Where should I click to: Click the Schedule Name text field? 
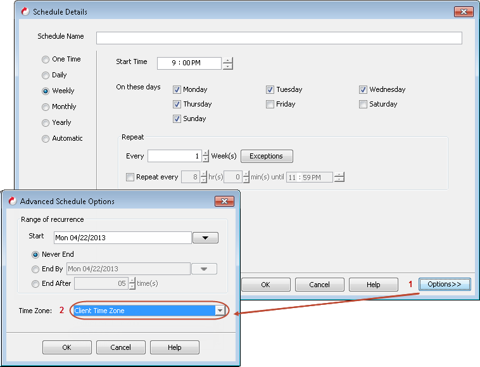pos(279,38)
